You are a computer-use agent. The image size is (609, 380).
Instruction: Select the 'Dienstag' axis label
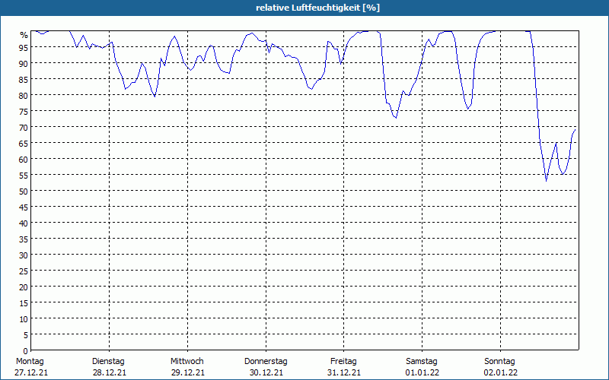(x=108, y=361)
